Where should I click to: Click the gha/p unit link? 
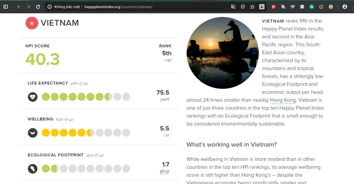(x=165, y=171)
